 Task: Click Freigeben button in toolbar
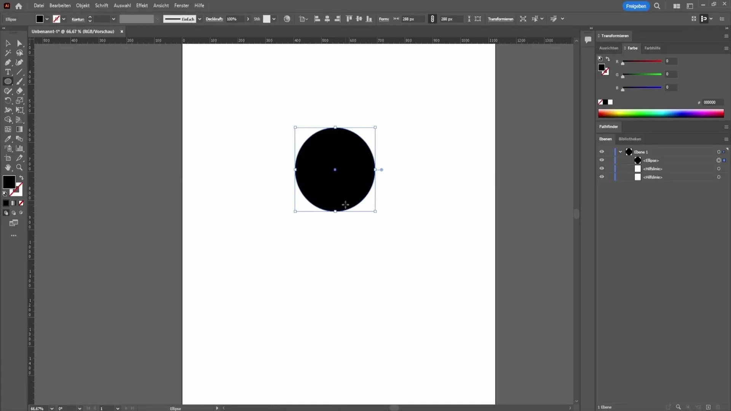point(636,6)
